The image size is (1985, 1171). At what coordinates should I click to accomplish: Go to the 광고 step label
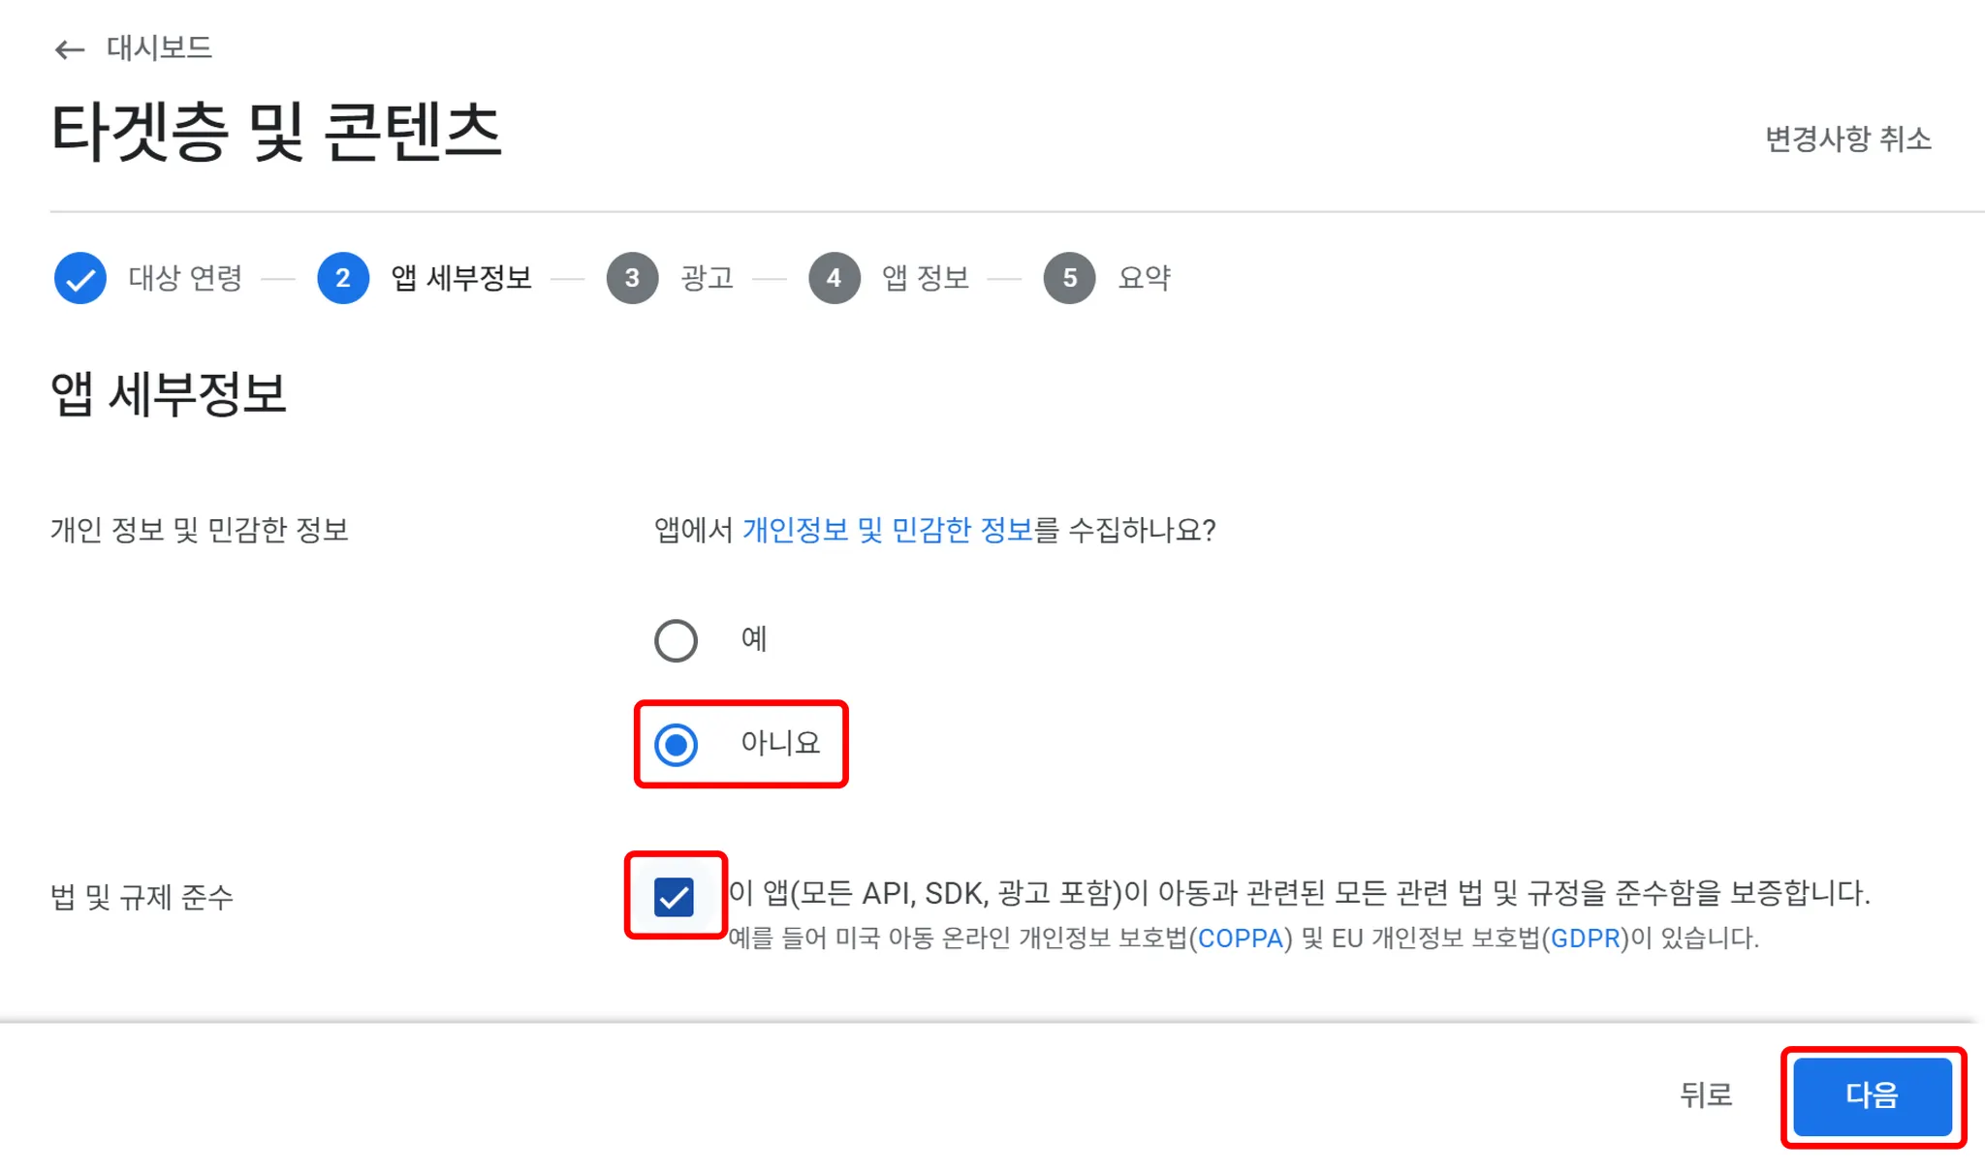coord(707,279)
